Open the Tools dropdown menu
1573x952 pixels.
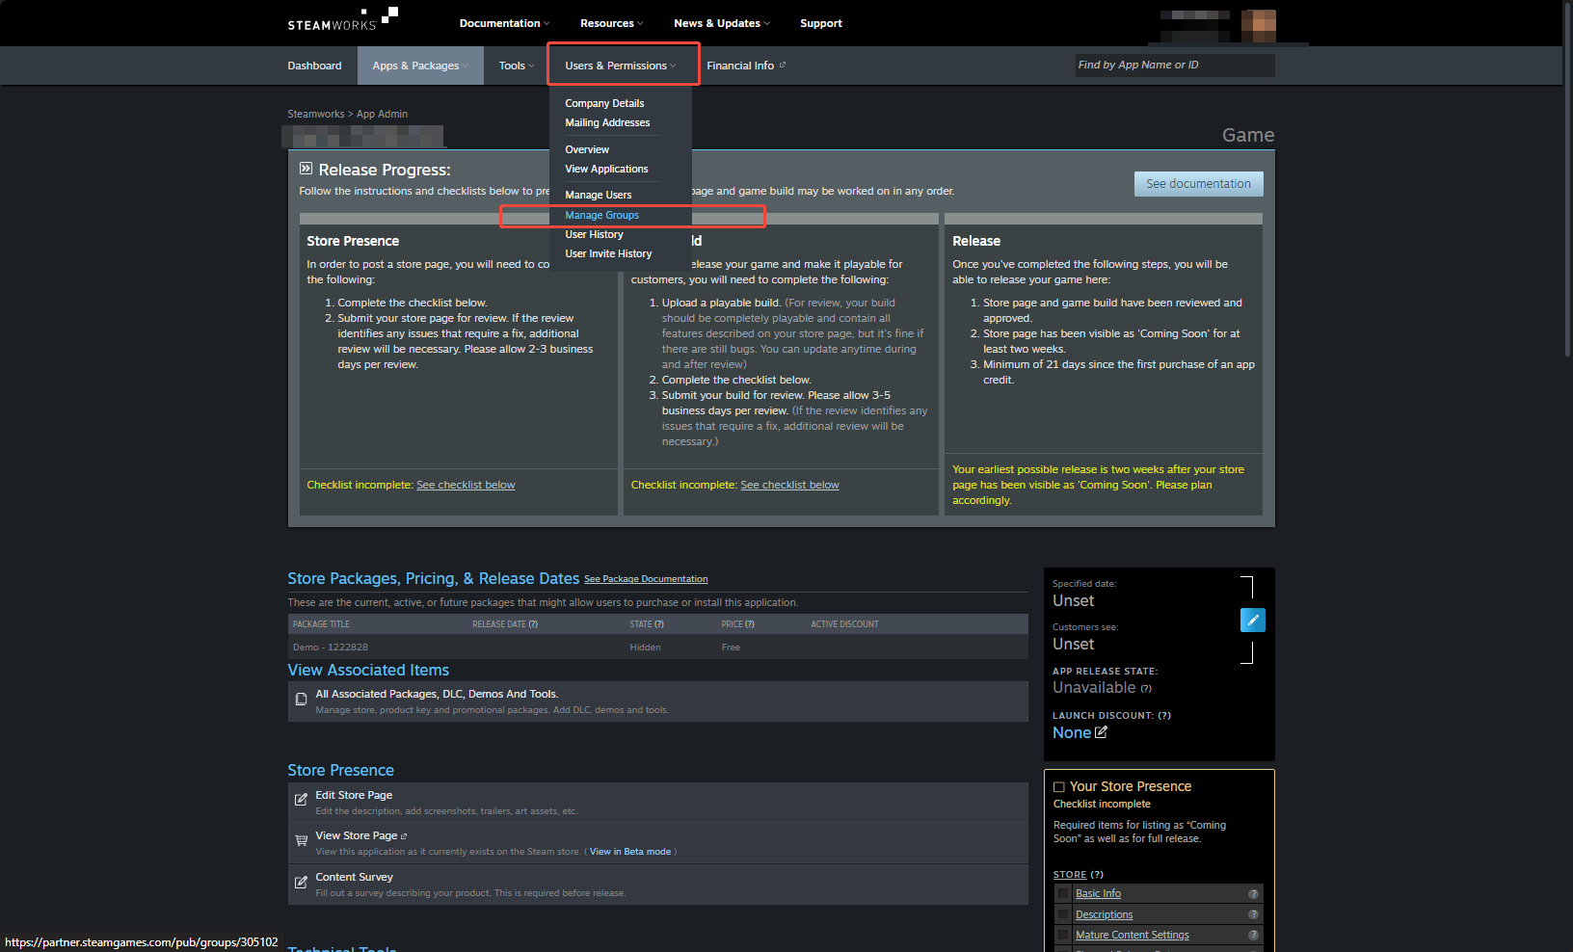tap(516, 65)
